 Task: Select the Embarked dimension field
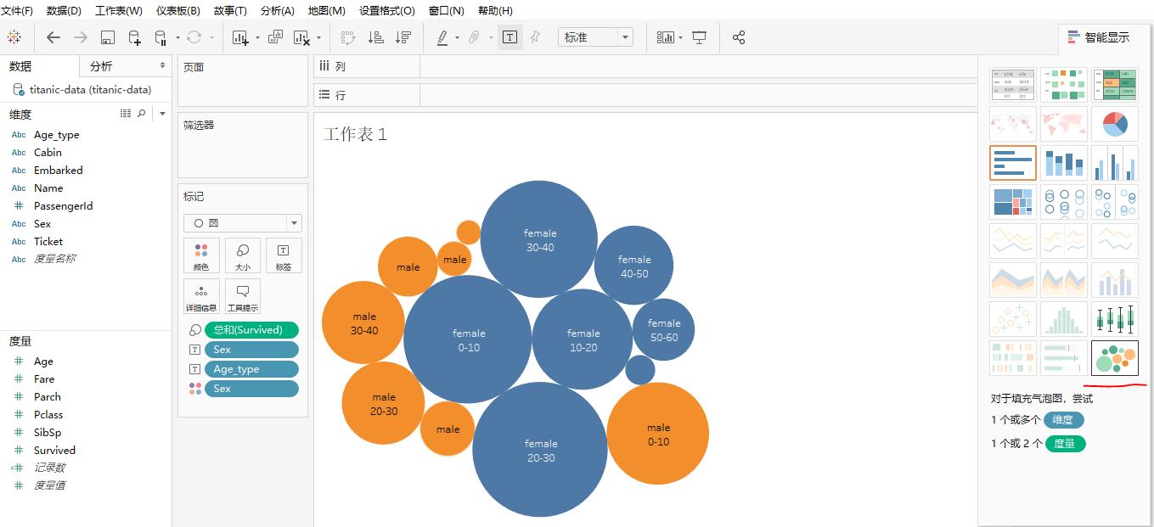58,171
